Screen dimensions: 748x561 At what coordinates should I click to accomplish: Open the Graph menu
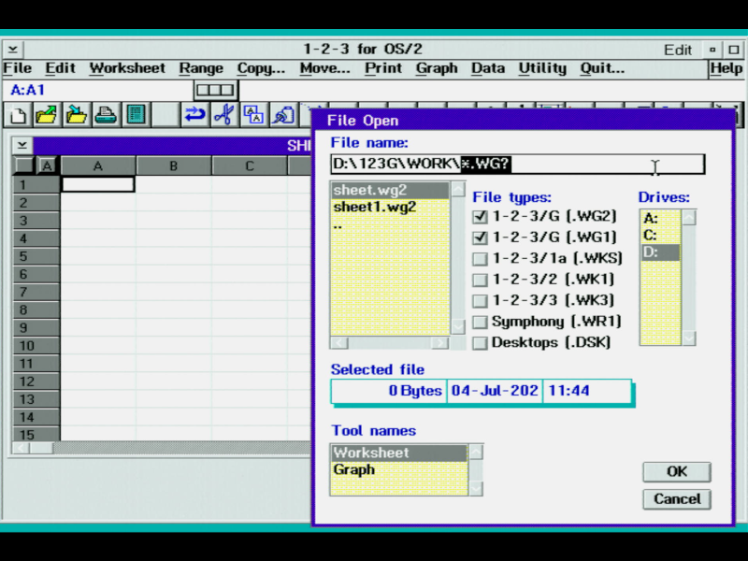437,68
